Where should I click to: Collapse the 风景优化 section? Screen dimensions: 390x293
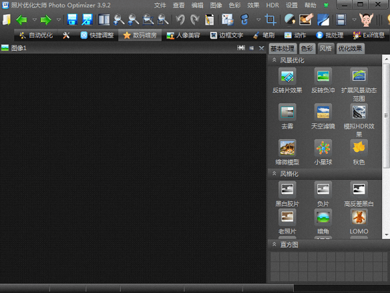coord(274,60)
